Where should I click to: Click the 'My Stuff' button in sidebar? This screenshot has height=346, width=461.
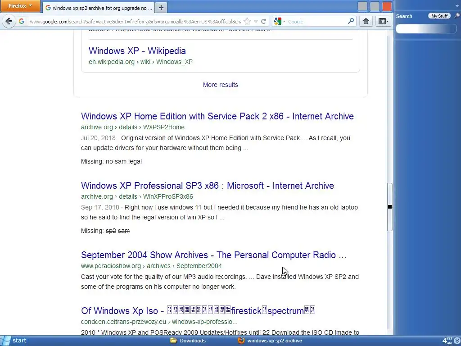pos(439,16)
